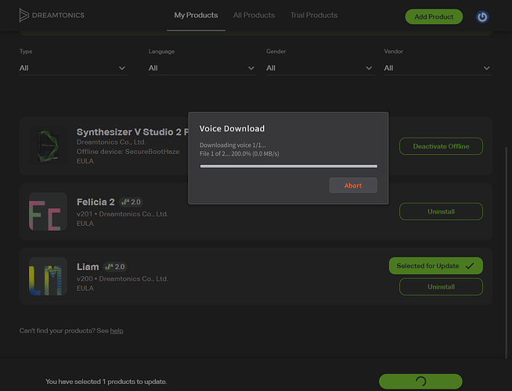The image size is (512, 391).
Task: Uninstall the Felicia 2 voice
Action: [x=441, y=212]
